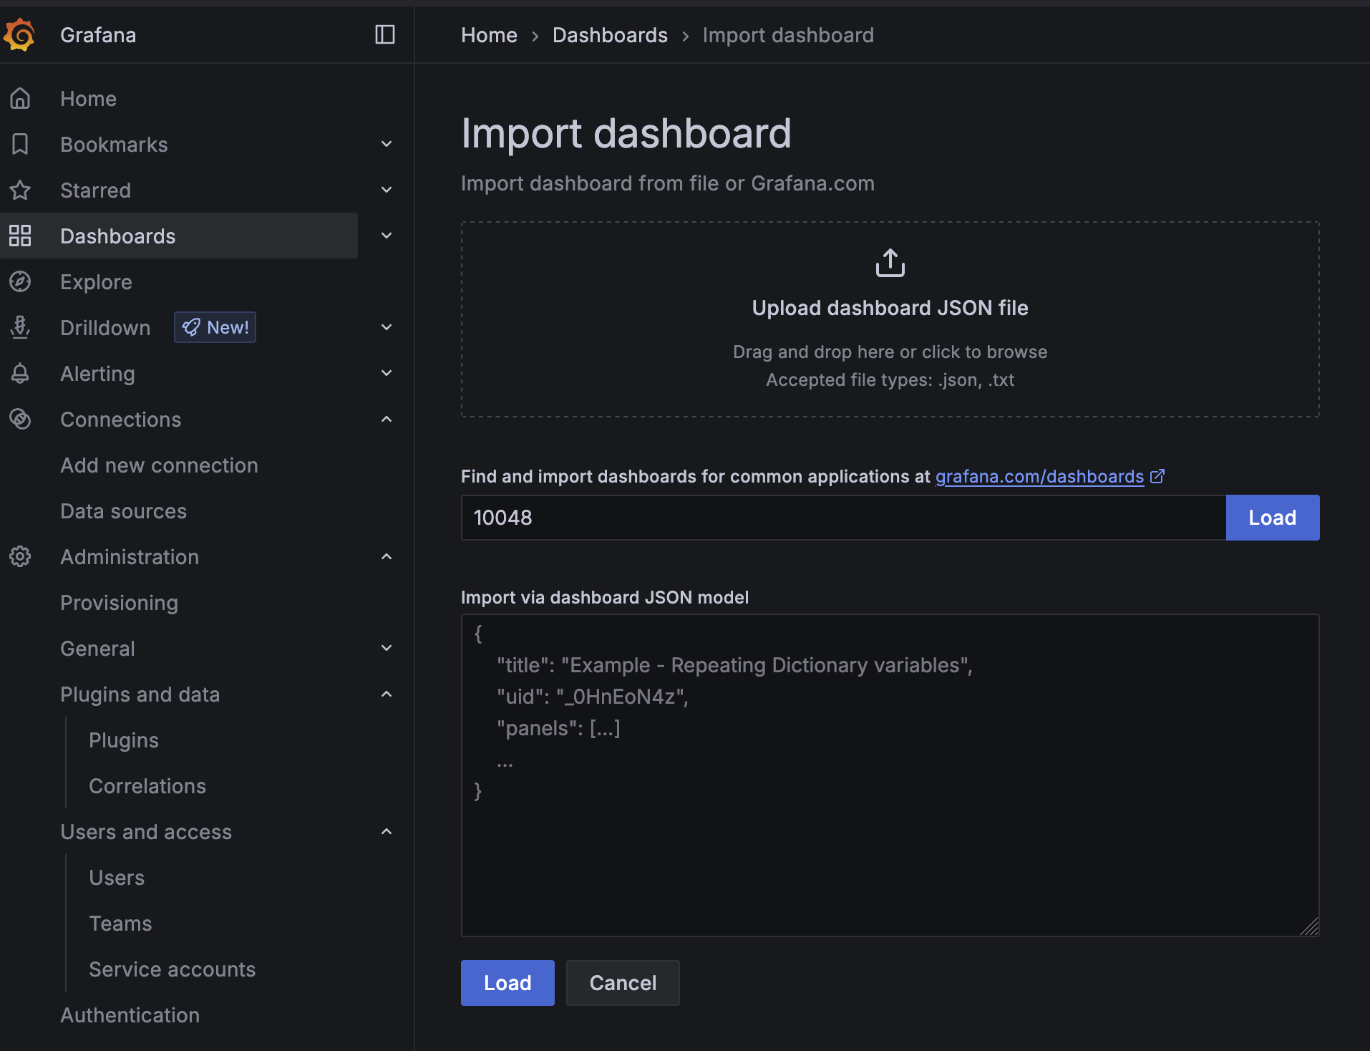
Task: Navigate to Home breadcrumb
Action: (x=489, y=34)
